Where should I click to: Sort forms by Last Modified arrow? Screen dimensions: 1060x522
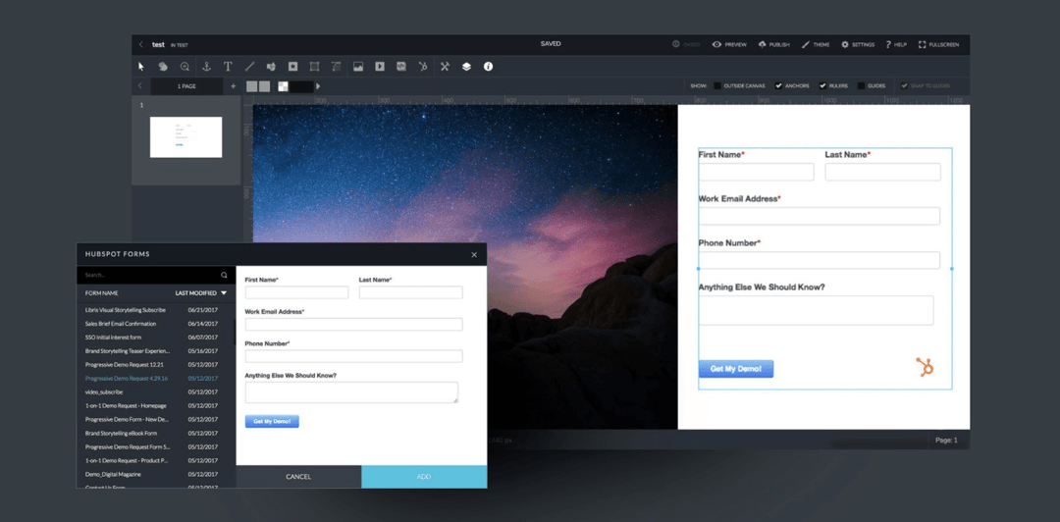pyautogui.click(x=224, y=292)
